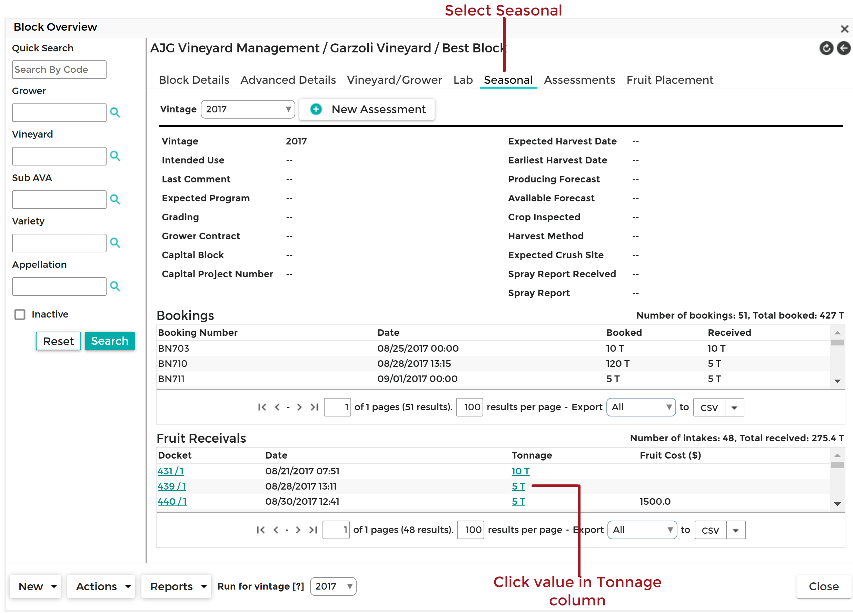Open docket 440 / 1 link

click(x=172, y=501)
